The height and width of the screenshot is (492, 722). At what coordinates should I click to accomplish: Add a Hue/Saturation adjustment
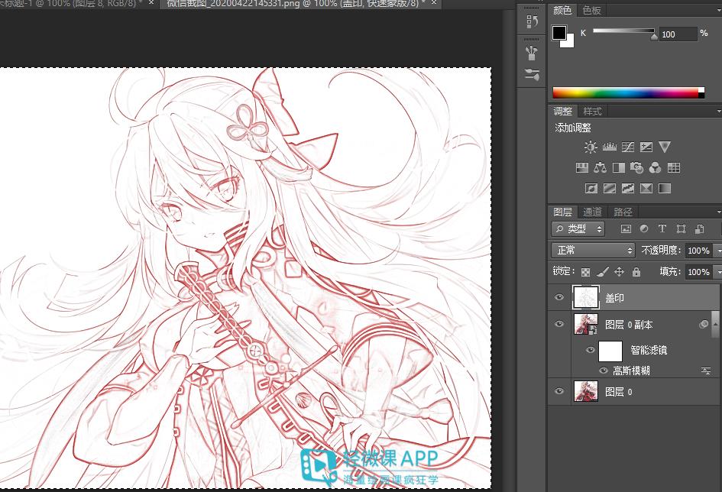(x=582, y=167)
